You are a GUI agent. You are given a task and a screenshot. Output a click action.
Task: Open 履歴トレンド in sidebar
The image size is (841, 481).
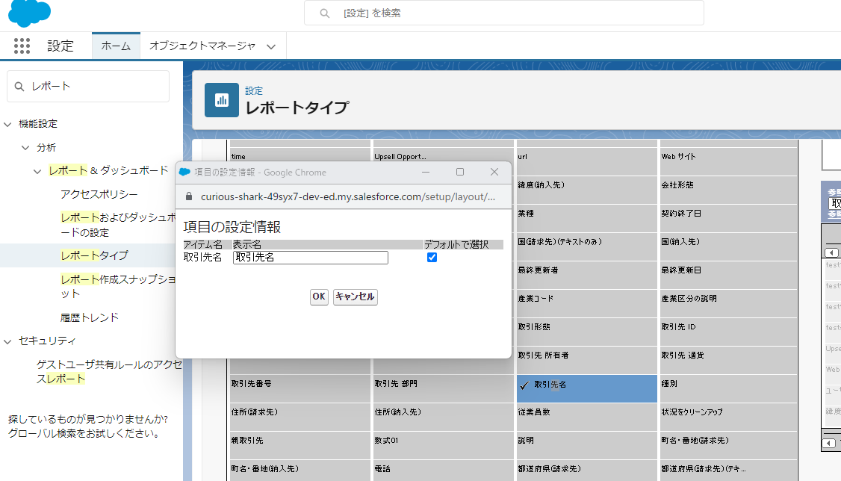90,317
